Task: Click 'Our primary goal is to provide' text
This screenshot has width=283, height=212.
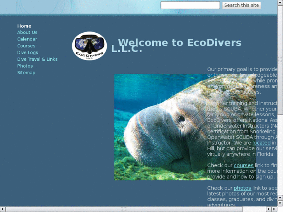Action: point(242,69)
